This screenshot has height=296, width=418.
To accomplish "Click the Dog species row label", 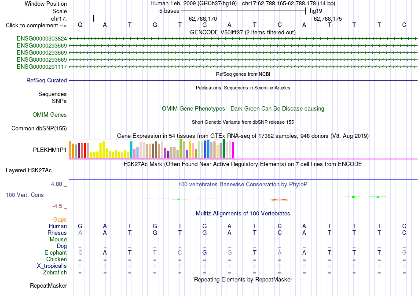I will tap(62, 246).
